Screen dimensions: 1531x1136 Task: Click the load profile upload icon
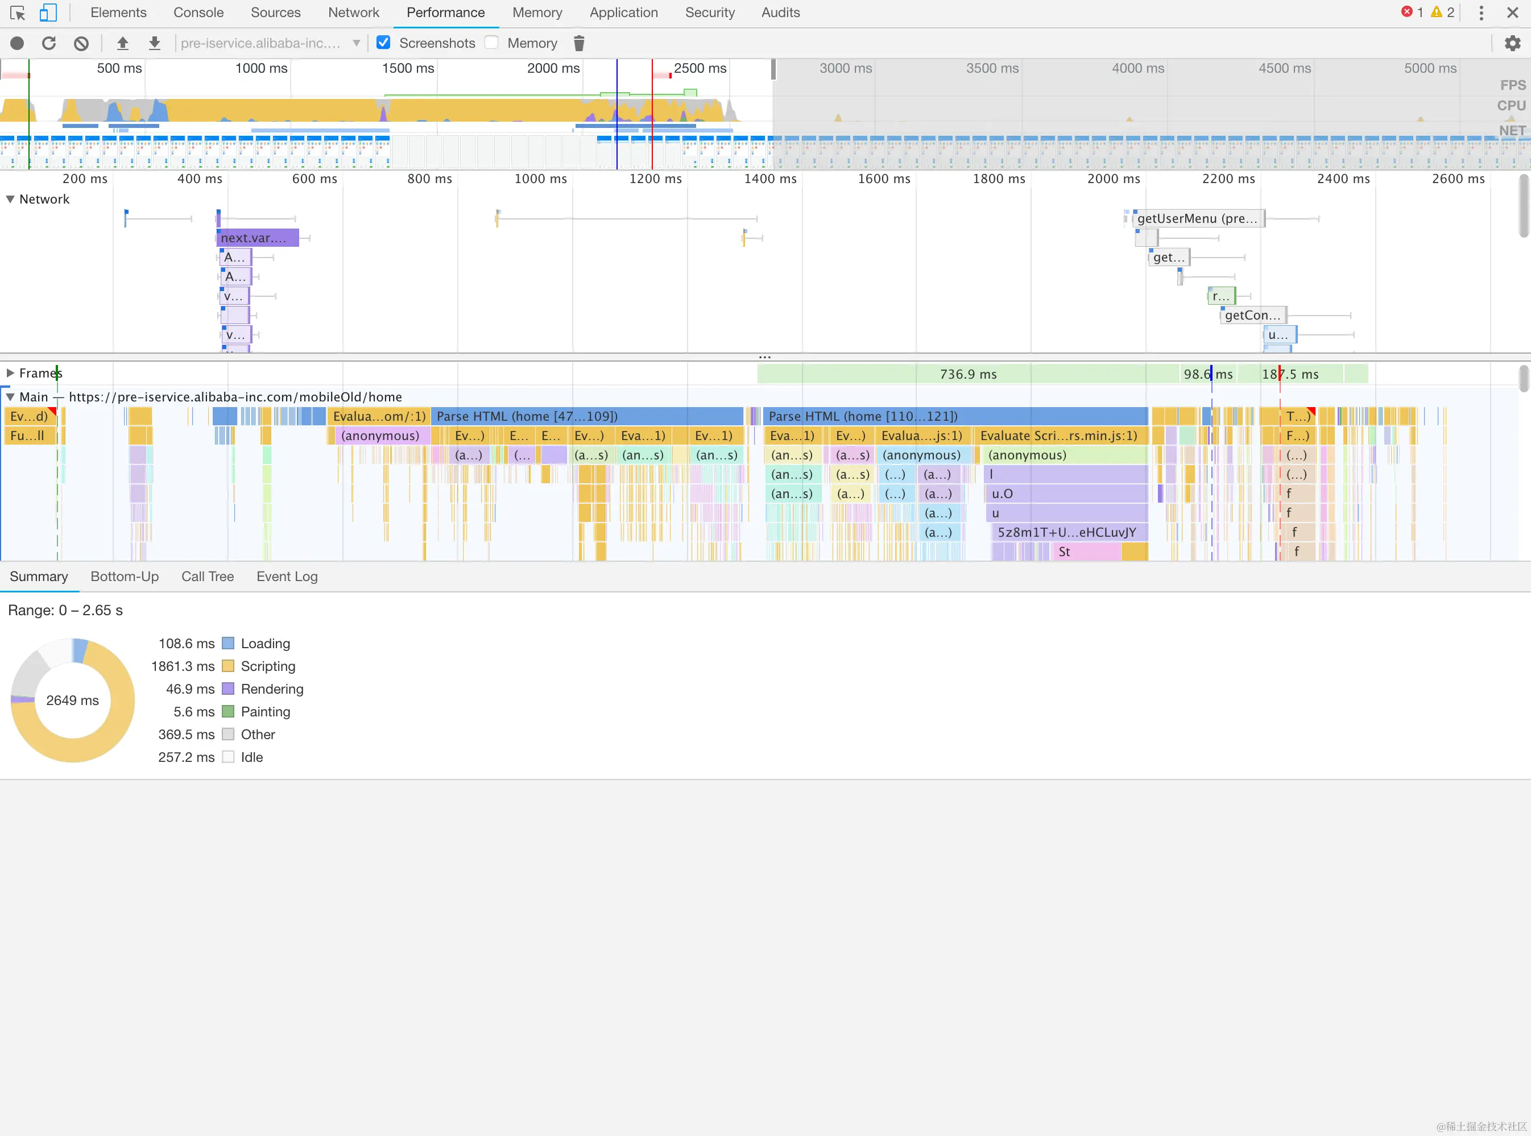[x=122, y=43]
